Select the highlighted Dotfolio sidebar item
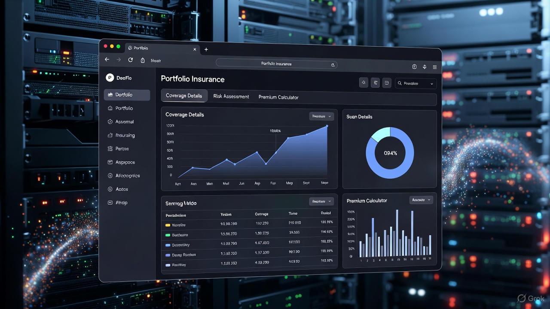This screenshot has height=309, width=550. (127, 95)
